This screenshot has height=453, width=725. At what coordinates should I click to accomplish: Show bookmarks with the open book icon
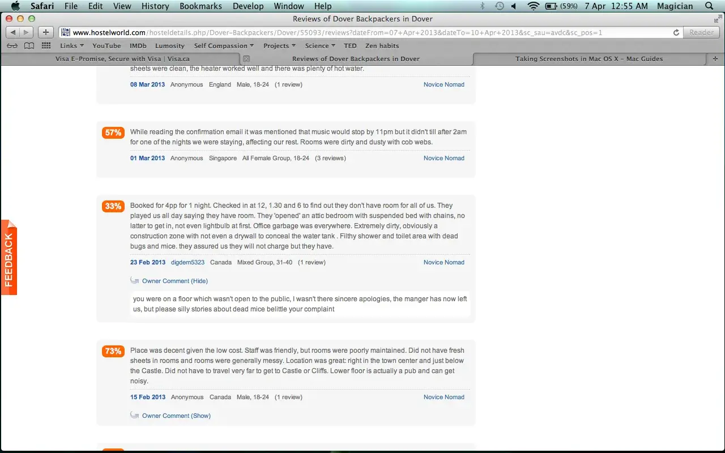(x=29, y=46)
